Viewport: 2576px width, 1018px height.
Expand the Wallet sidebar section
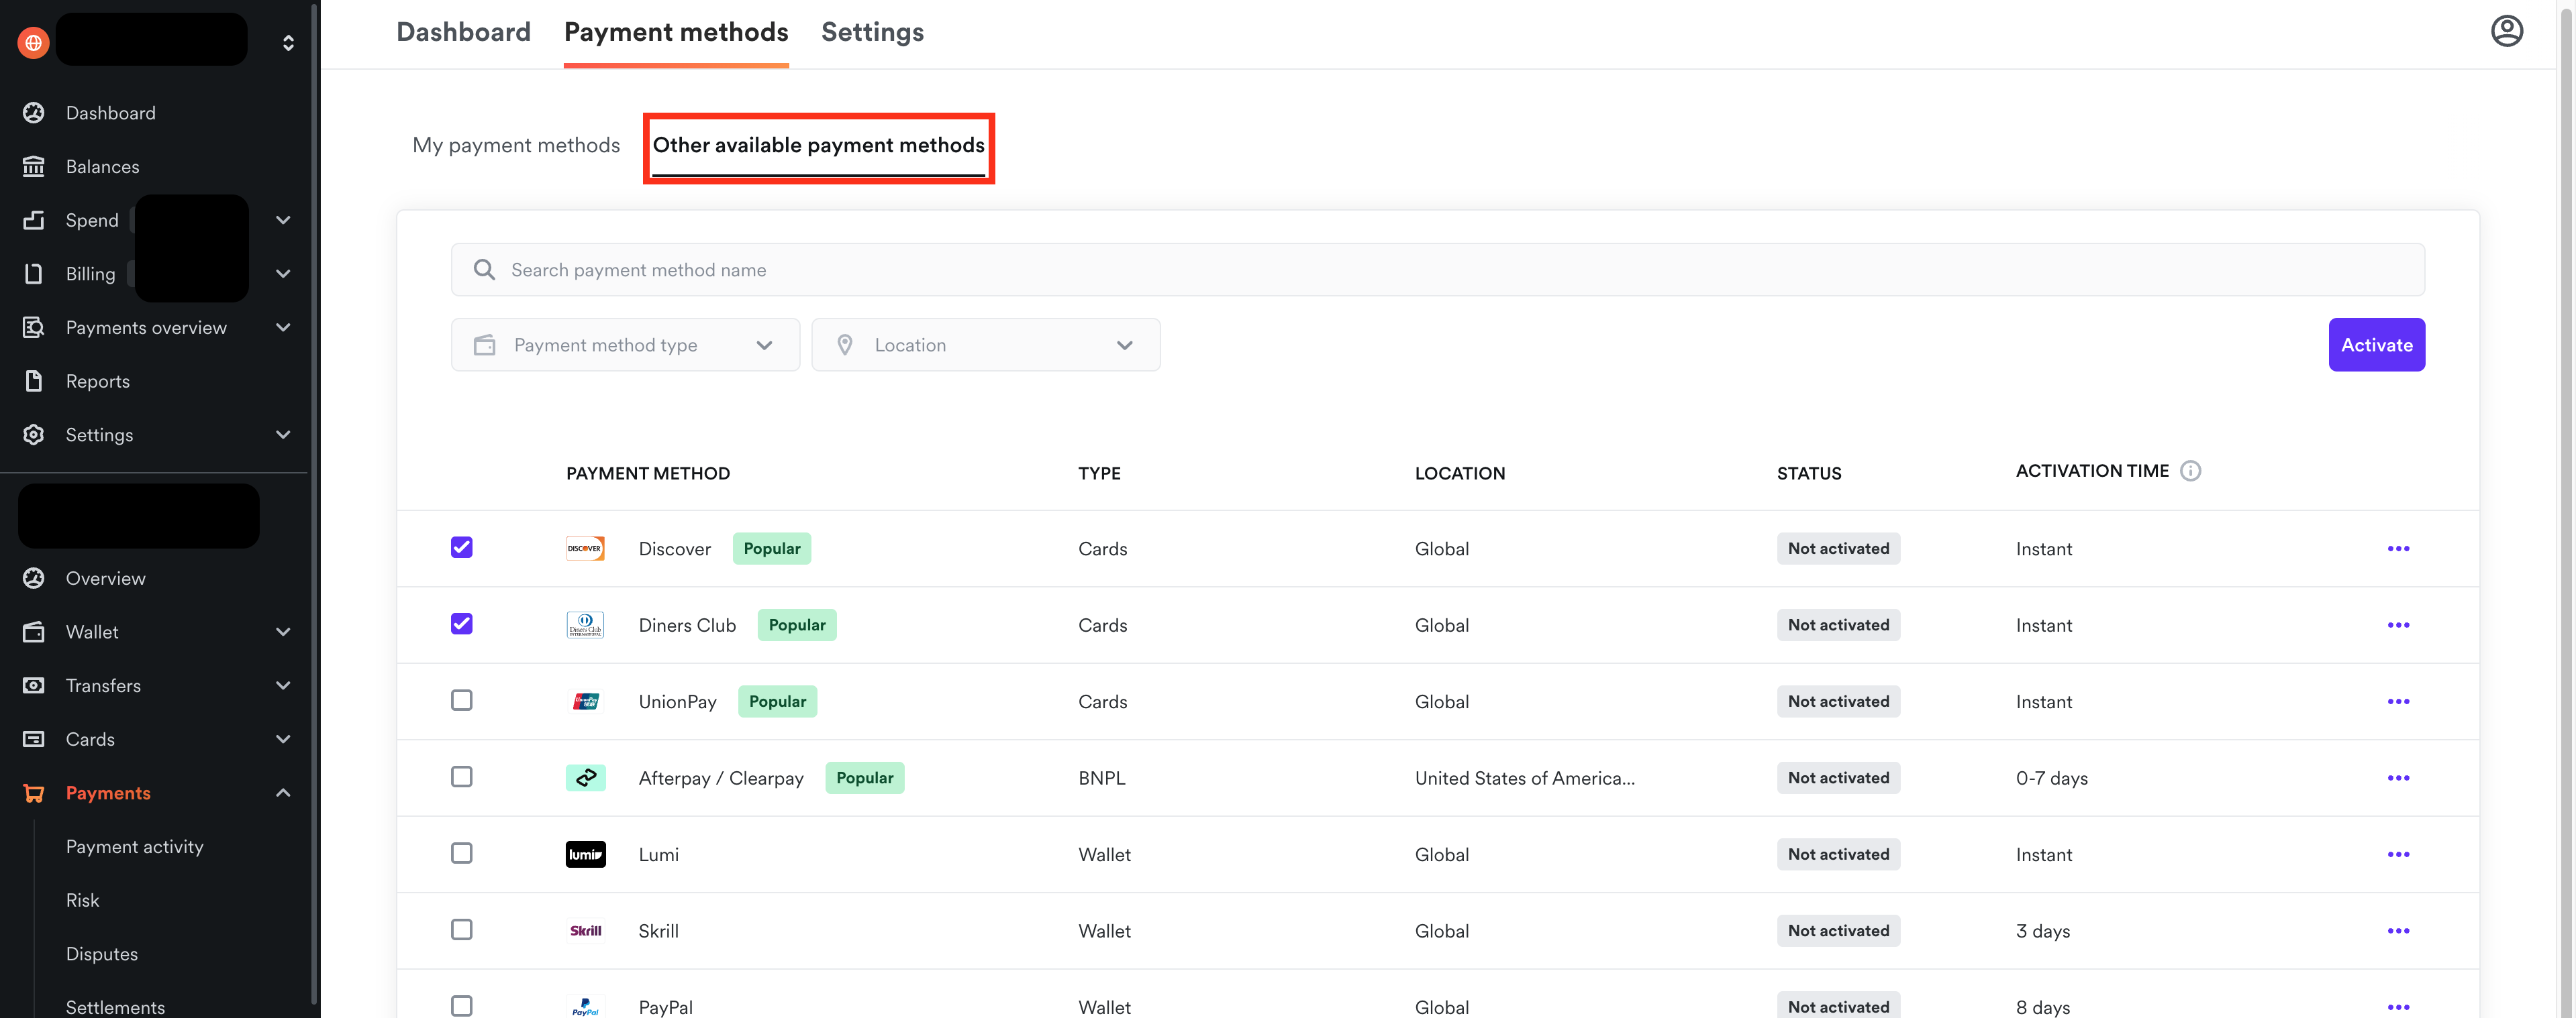(x=283, y=631)
